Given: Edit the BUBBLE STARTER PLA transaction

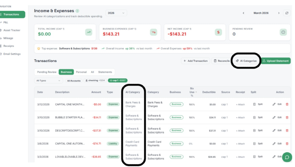Looking at the screenshot, I should 277,117.
